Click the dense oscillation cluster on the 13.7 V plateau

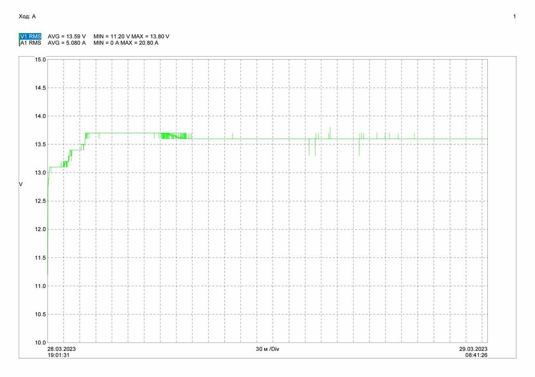[x=174, y=136]
